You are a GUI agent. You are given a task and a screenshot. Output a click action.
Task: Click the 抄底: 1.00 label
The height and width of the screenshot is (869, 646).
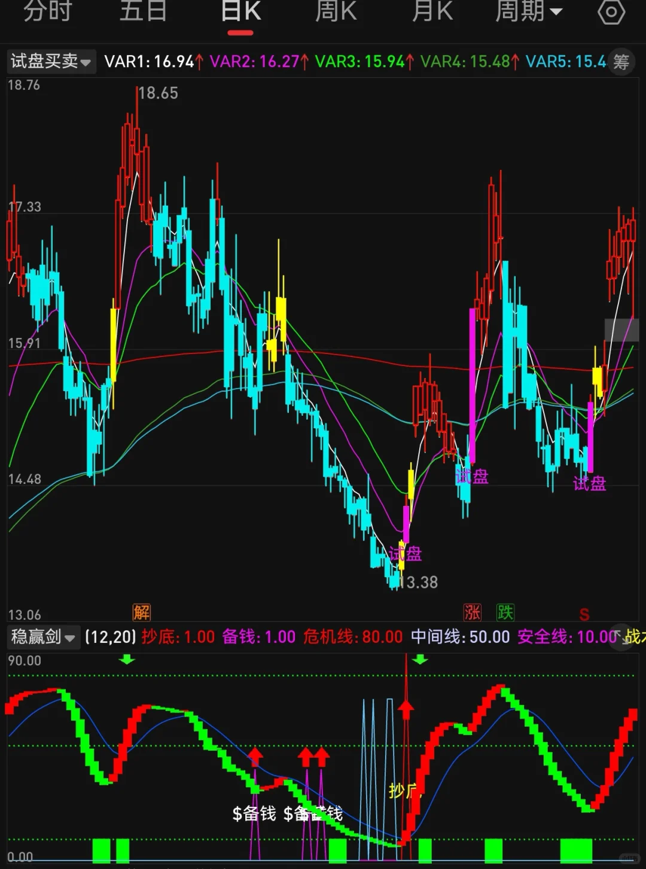pyautogui.click(x=178, y=637)
